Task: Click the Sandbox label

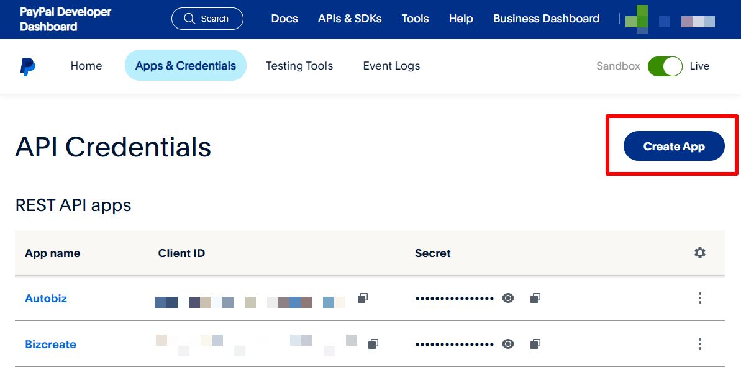Action: [x=618, y=66]
